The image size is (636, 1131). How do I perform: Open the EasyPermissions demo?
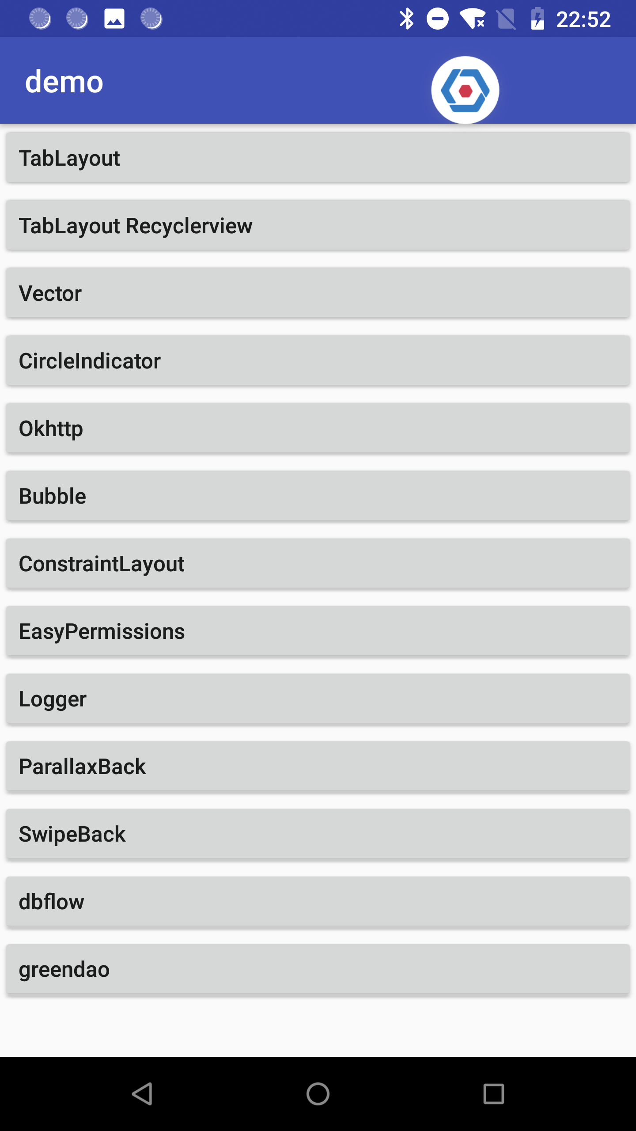[x=317, y=631]
